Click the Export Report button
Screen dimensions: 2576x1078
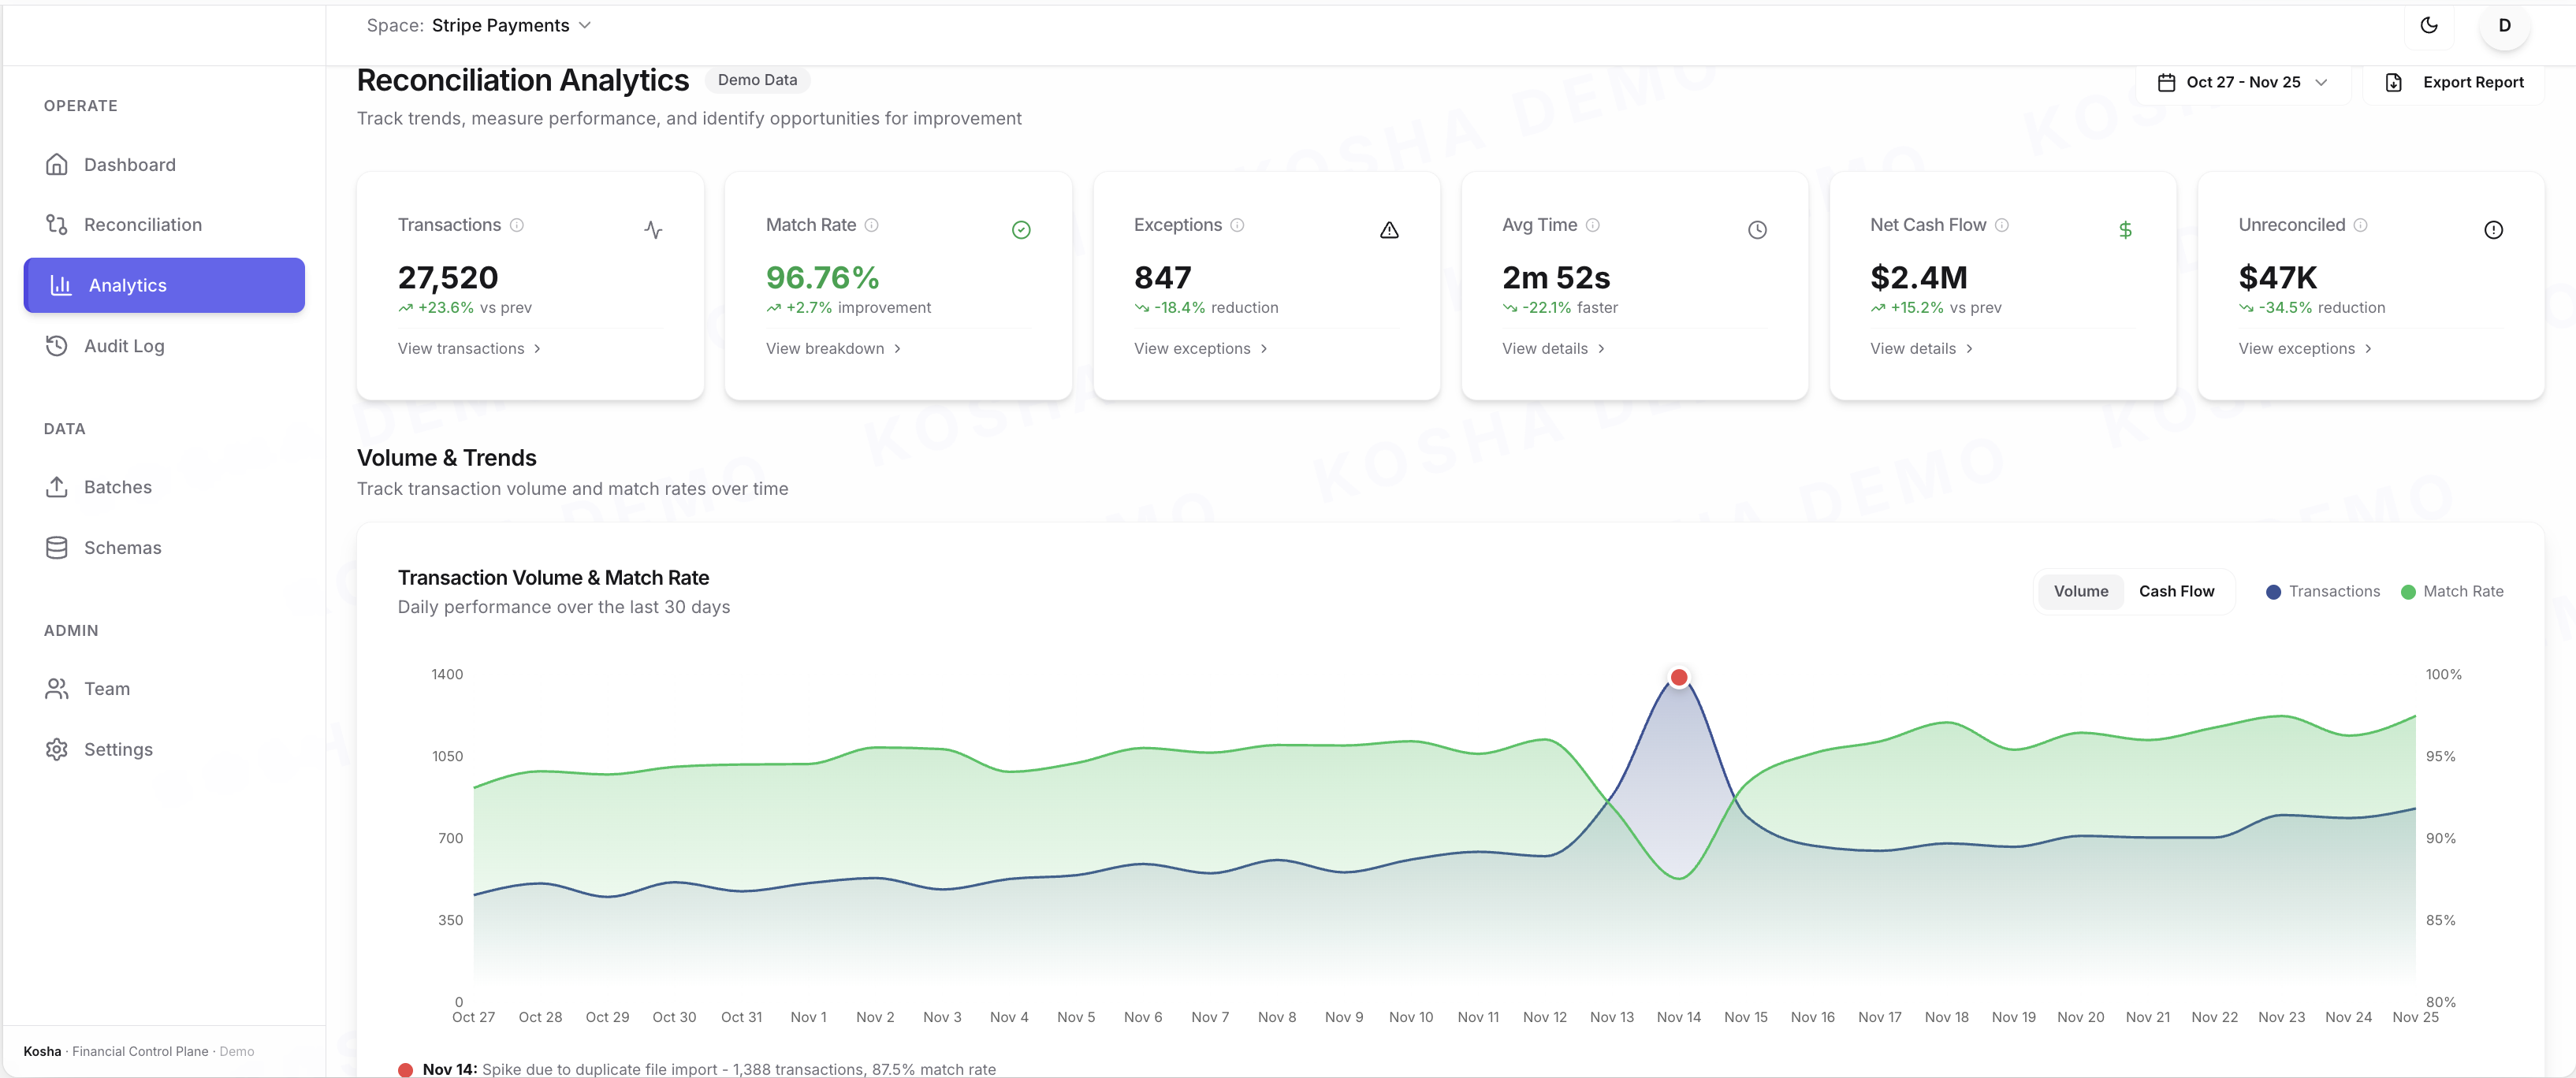click(2454, 82)
